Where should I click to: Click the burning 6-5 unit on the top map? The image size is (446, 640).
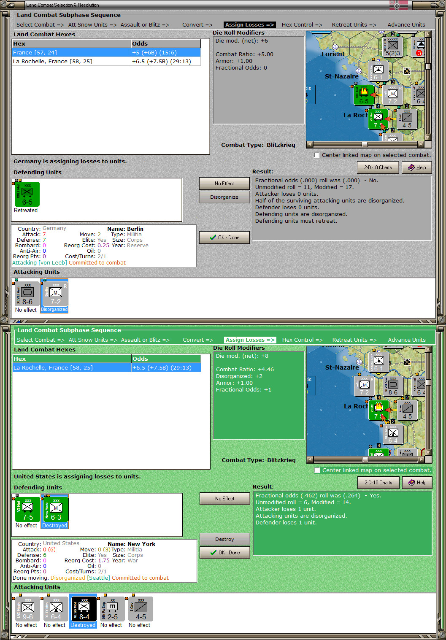tap(364, 95)
